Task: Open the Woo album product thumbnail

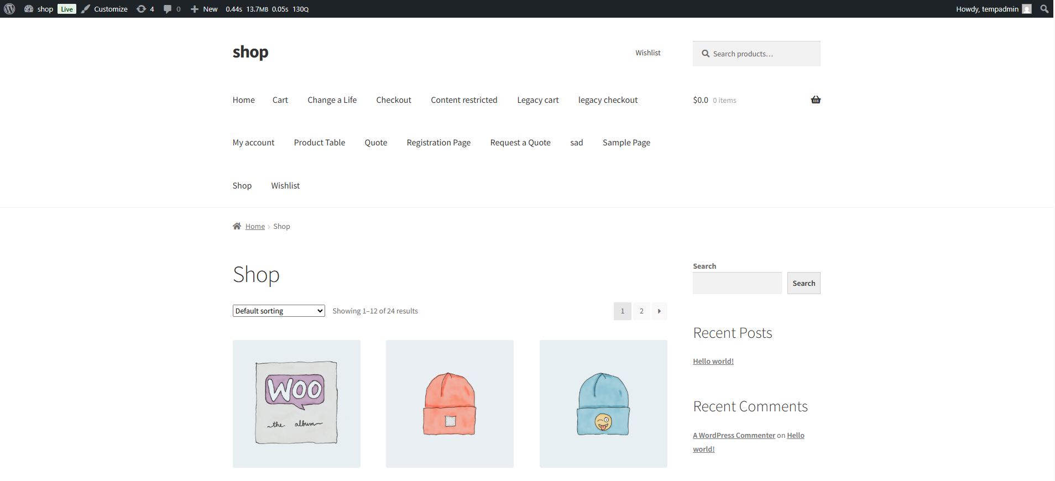Action: [x=296, y=404]
